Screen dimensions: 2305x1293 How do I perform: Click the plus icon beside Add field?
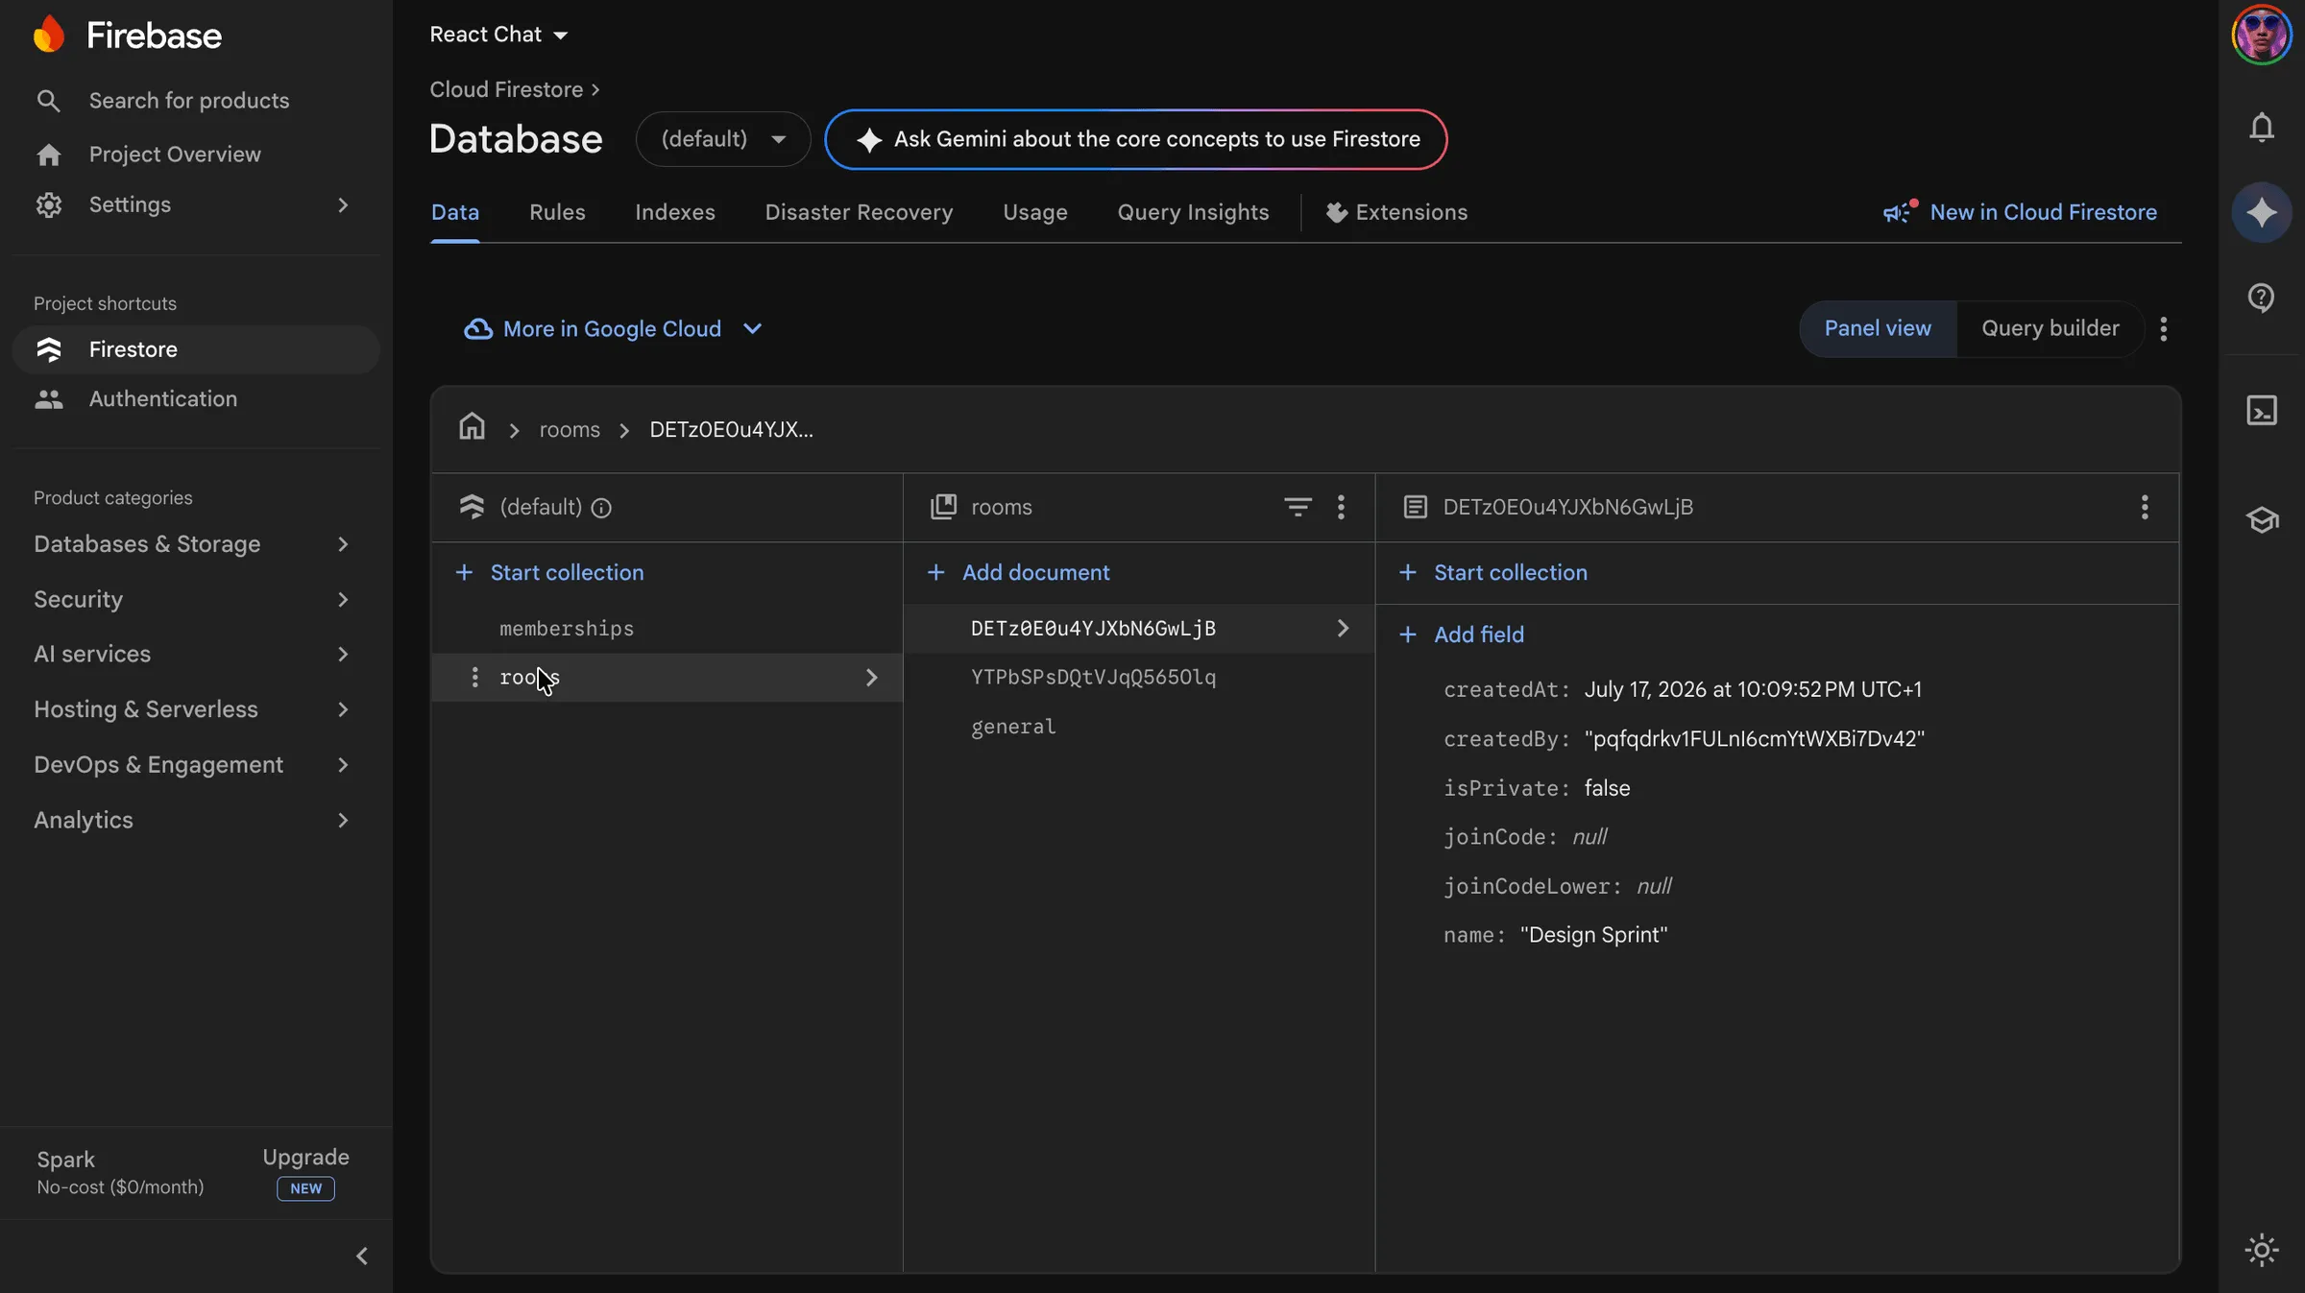tap(1408, 635)
